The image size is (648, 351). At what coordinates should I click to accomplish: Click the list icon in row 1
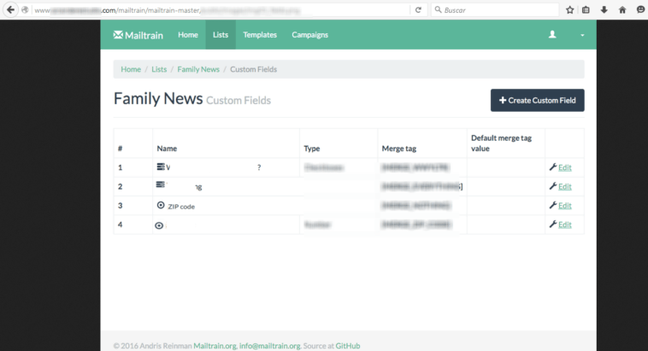click(x=161, y=166)
